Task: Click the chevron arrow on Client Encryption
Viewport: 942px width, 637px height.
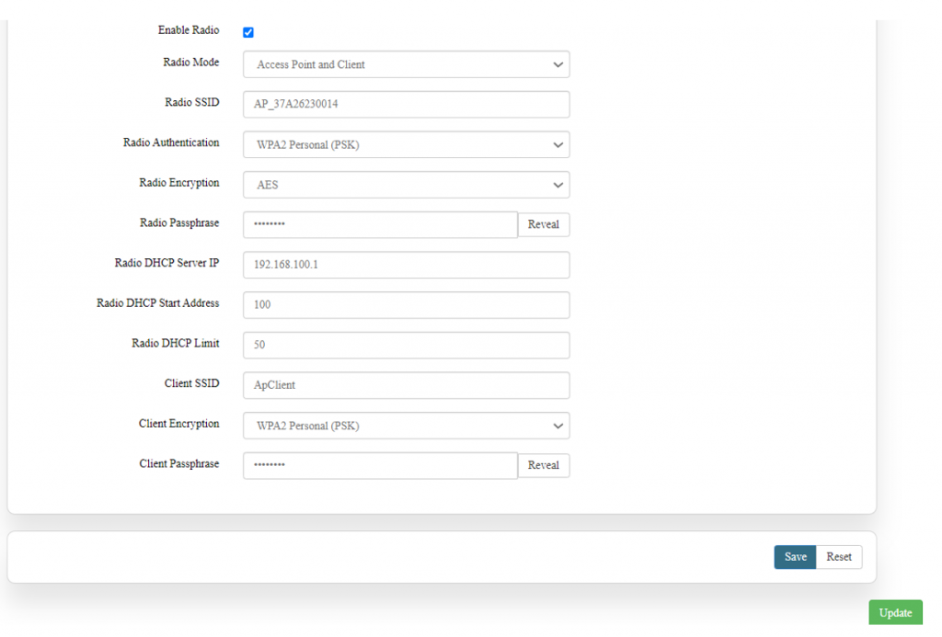Action: click(557, 427)
